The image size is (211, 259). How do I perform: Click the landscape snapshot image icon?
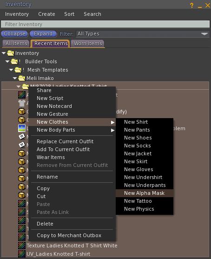pos(22,128)
